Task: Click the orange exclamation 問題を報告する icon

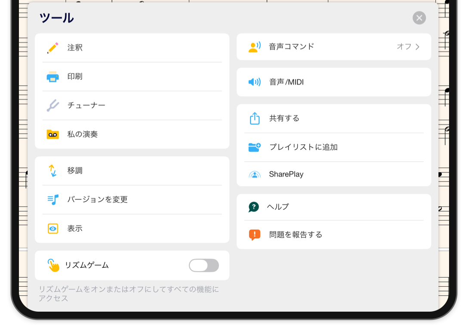Action: click(255, 235)
